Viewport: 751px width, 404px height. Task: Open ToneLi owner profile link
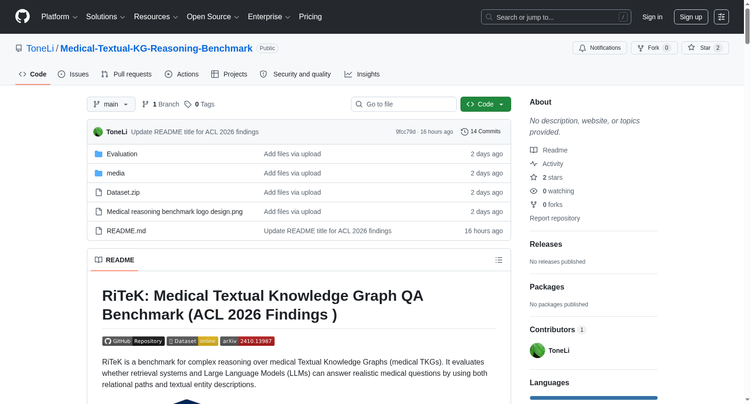[x=40, y=48]
